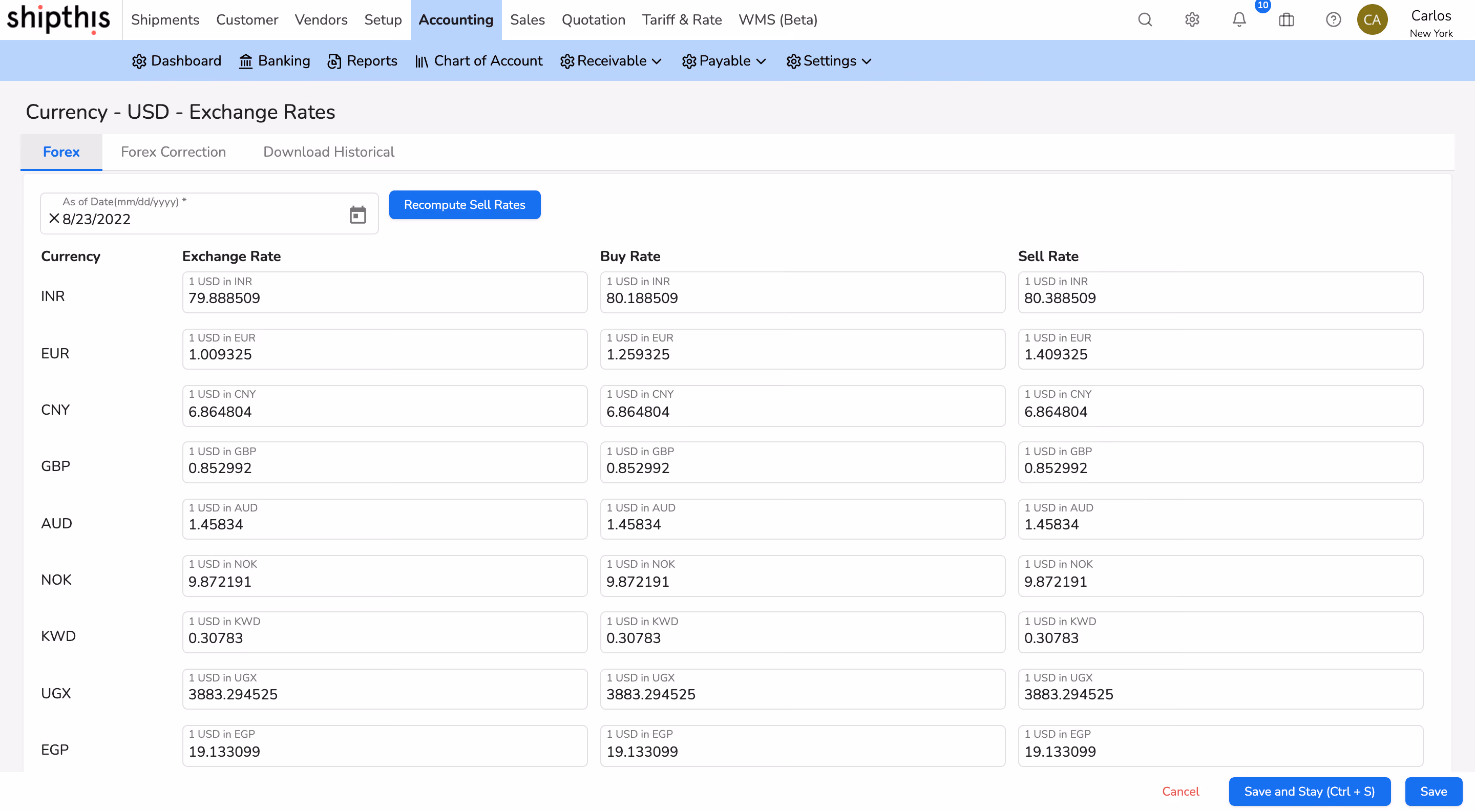
Task: Click the briefcase icon in top bar
Action: pos(1286,19)
